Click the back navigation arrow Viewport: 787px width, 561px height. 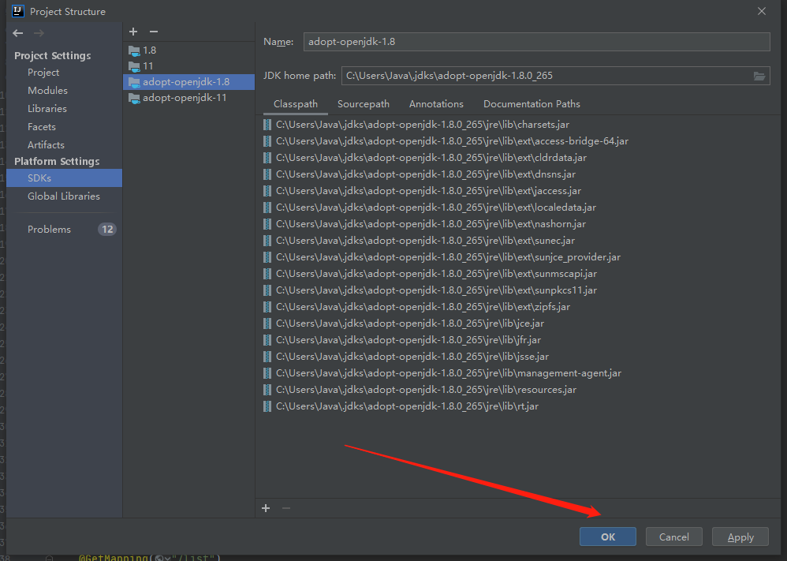[x=17, y=32]
